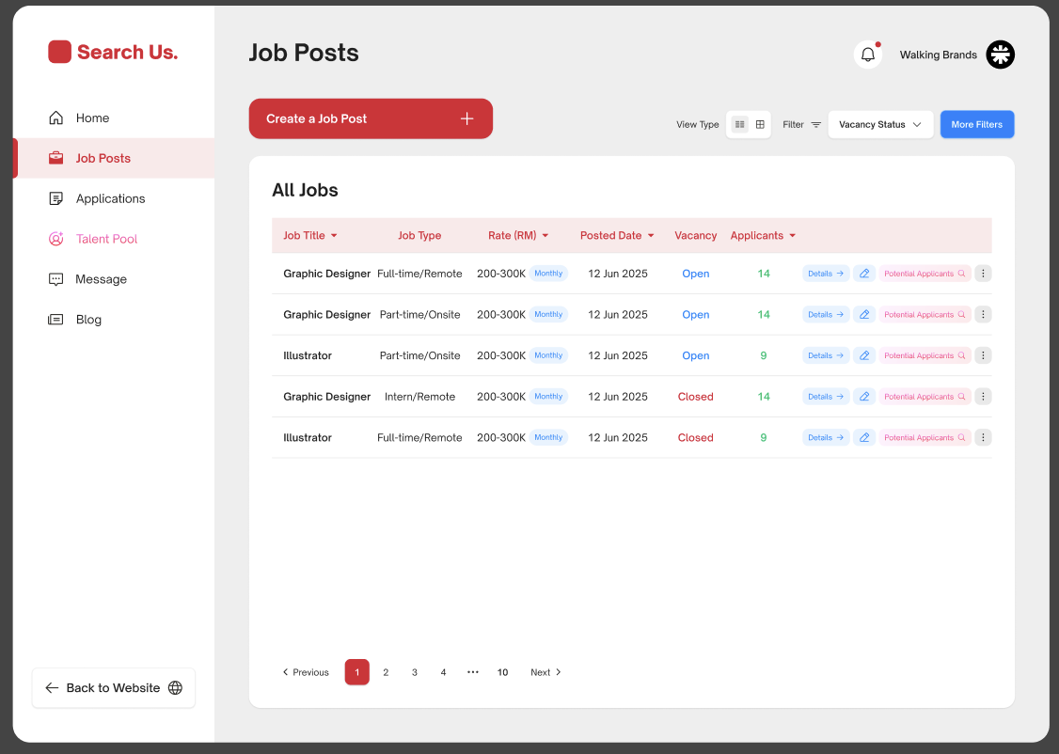
Task: Click edit pencil icon on first Graphic Designer row
Action: (x=864, y=274)
